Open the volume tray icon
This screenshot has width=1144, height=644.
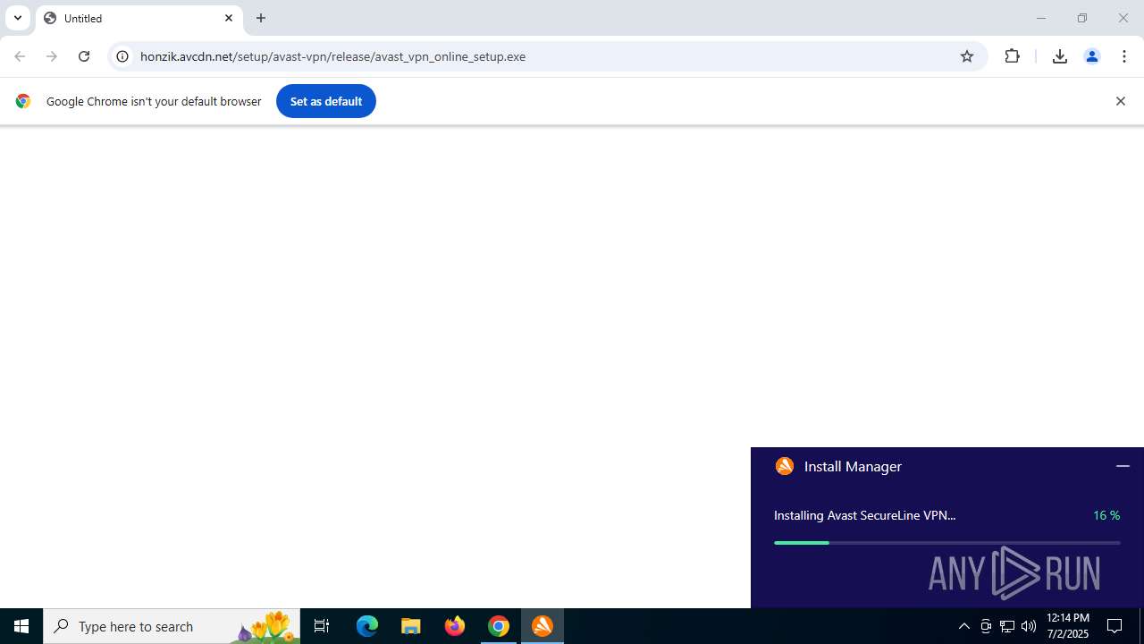point(1029,626)
